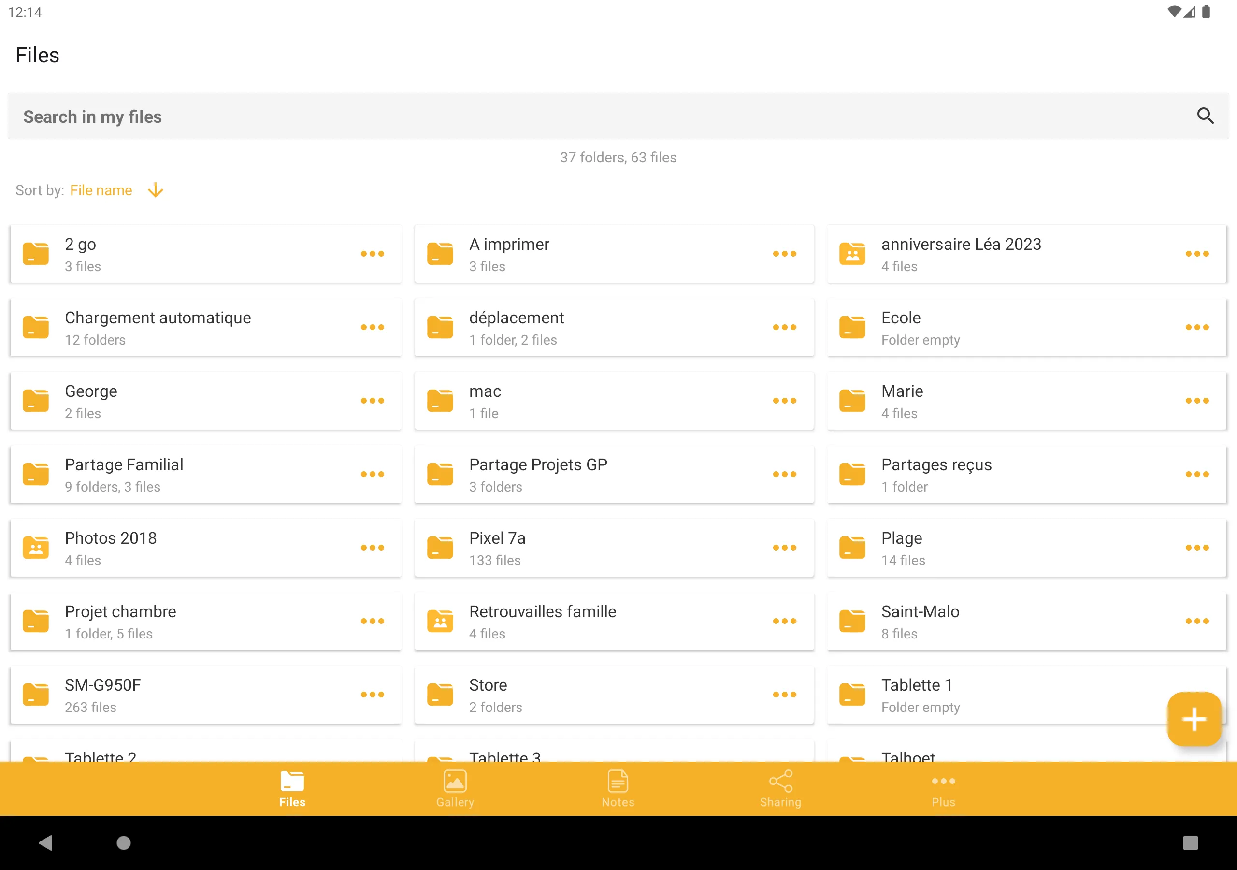Expand the déplacement folder options
The height and width of the screenshot is (870, 1237).
[784, 327]
